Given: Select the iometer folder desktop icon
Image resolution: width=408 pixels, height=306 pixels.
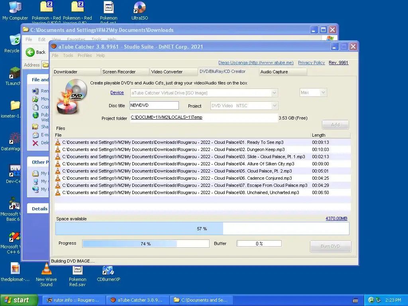Looking at the screenshot, I should (x=11, y=109).
